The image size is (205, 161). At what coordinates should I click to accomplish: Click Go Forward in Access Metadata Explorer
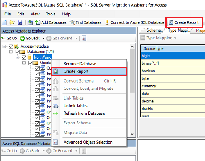(x=59, y=38)
